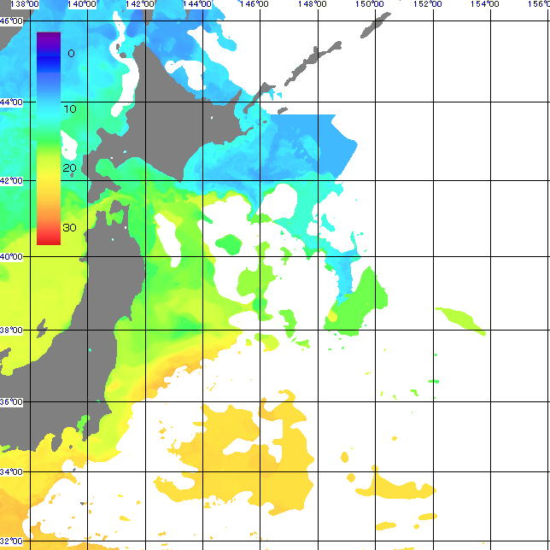Click the "0" label on the temperature legend
The height and width of the screenshot is (550, 550).
click(x=71, y=54)
